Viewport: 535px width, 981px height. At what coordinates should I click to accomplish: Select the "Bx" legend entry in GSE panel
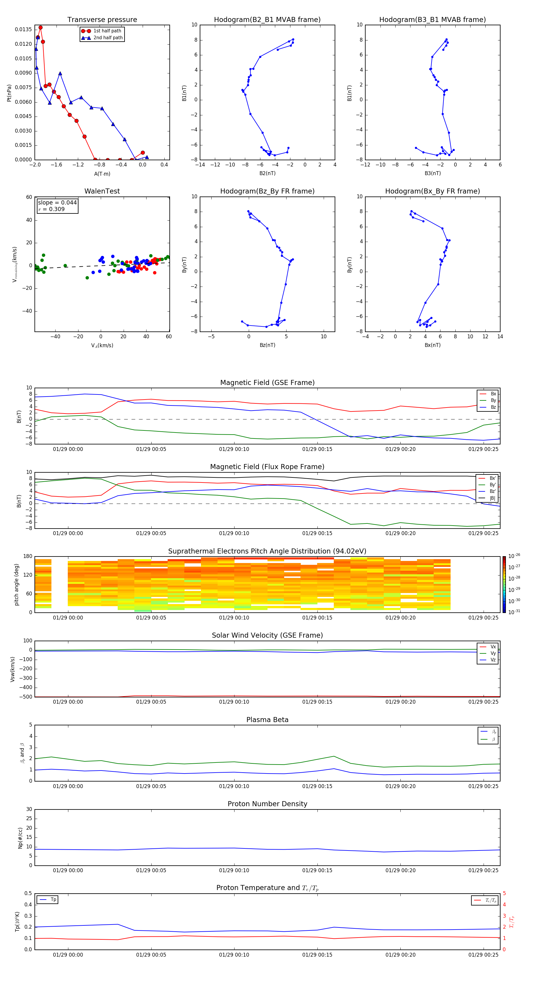(488, 394)
